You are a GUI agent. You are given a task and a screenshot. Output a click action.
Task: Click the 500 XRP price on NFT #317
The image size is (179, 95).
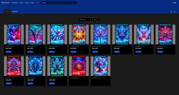[8, 48]
